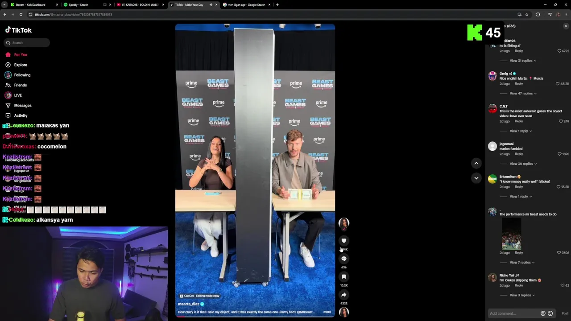This screenshot has height=321, width=571.
Task: Post the comment
Action: 565,313
